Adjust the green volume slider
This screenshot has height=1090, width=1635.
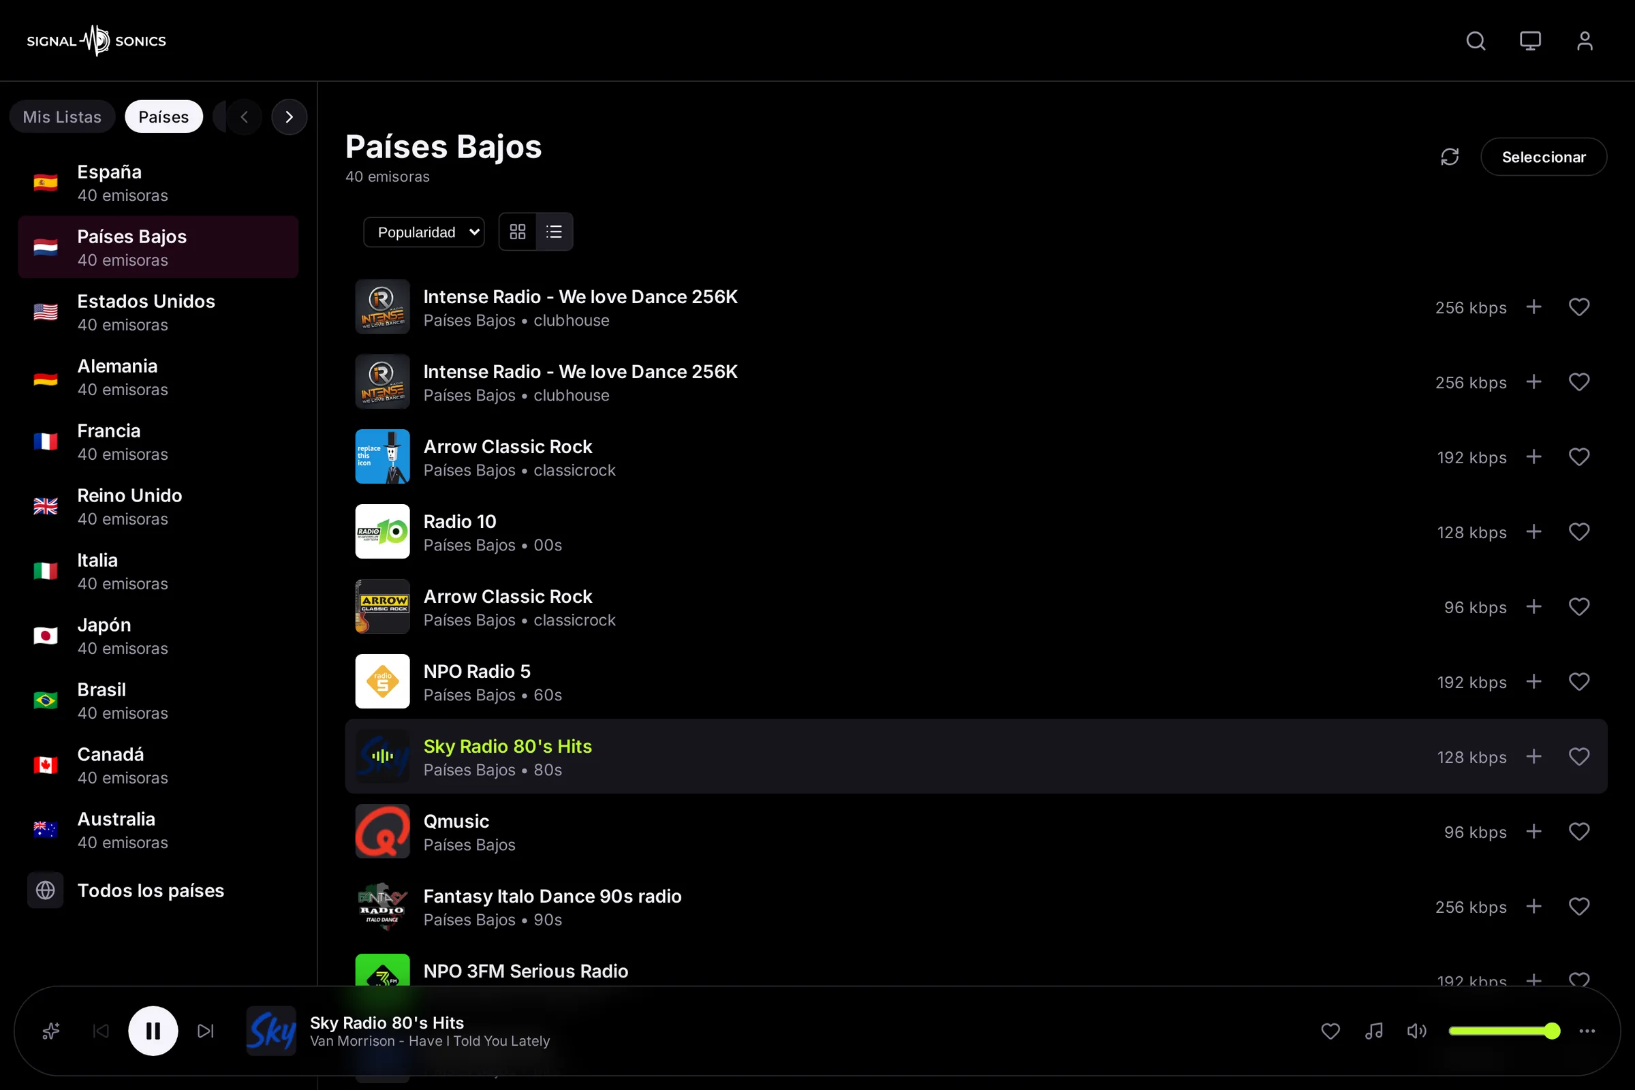pyautogui.click(x=1504, y=1031)
